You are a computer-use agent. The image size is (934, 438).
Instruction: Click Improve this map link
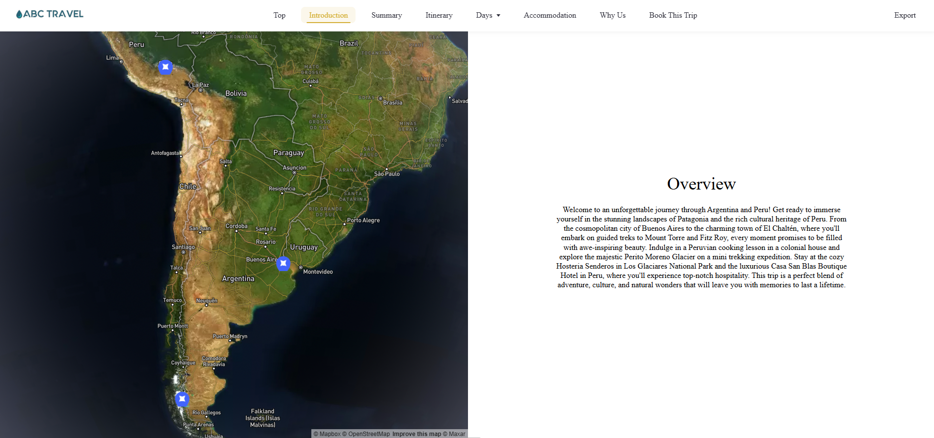pyautogui.click(x=416, y=434)
